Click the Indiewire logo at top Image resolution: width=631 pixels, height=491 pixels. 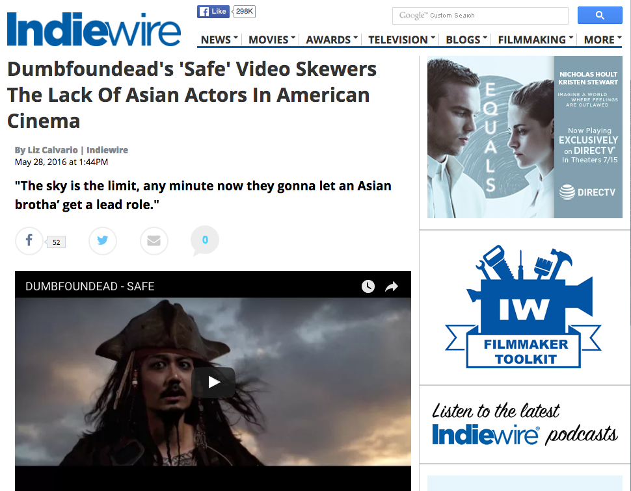[x=94, y=30]
